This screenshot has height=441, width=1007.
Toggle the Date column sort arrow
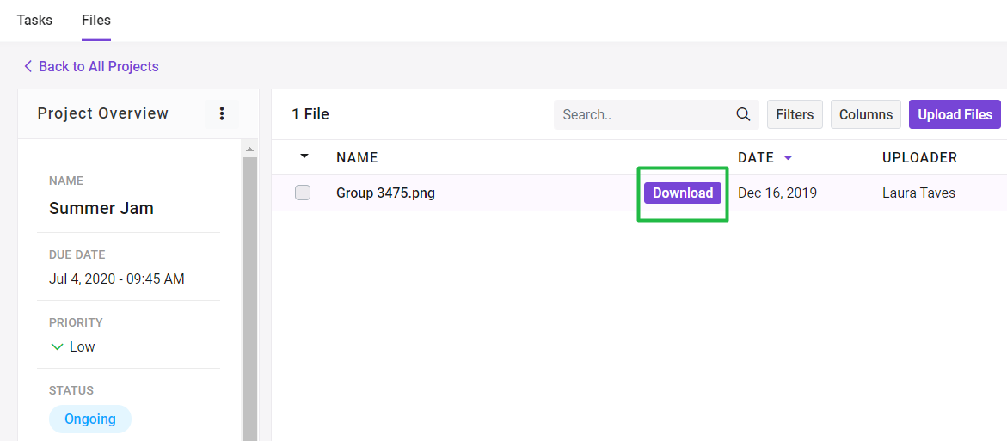[788, 157]
